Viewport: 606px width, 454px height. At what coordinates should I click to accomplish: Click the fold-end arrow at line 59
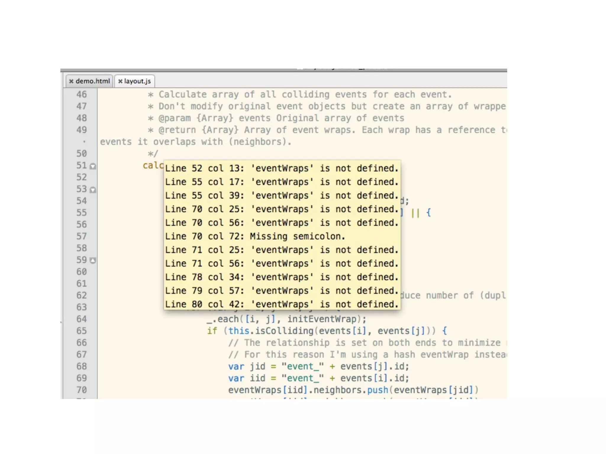93,260
